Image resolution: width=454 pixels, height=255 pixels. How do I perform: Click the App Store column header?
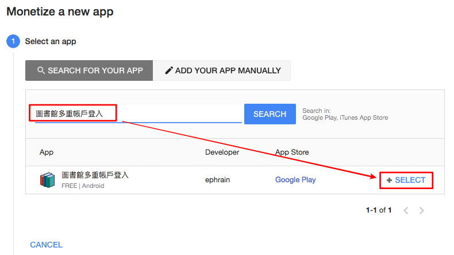(292, 152)
